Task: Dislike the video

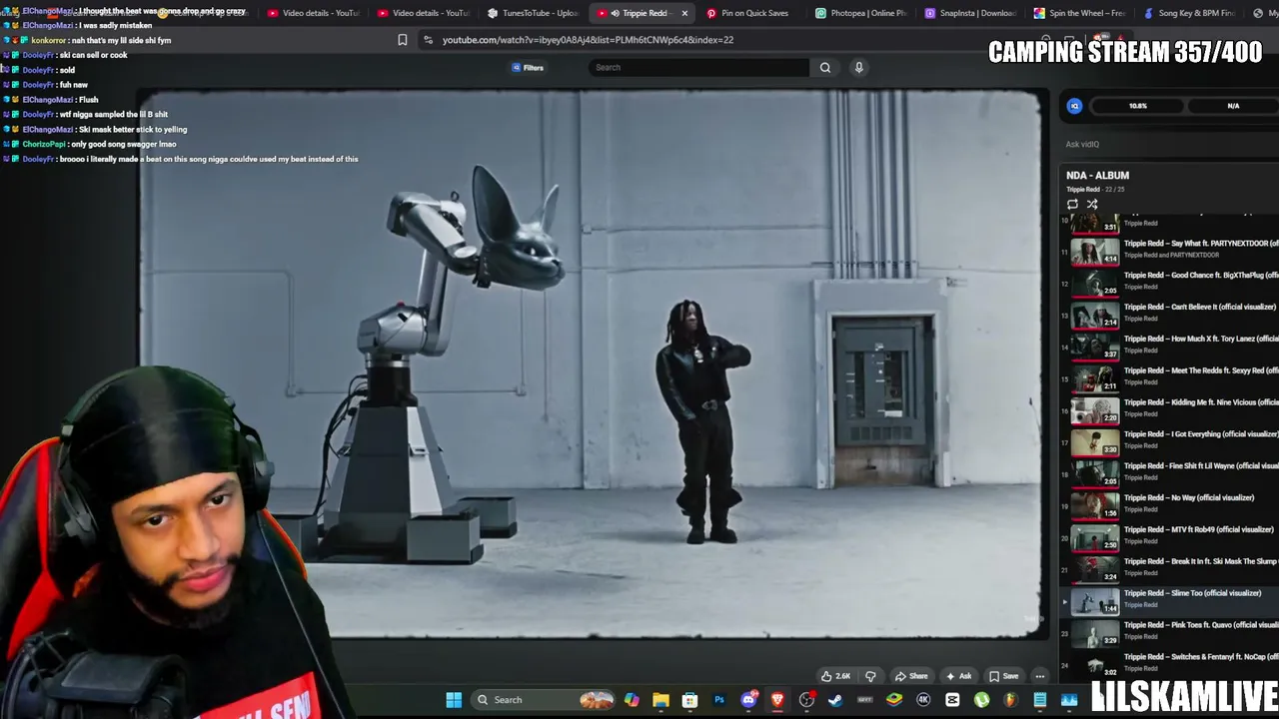Action: [x=870, y=676]
